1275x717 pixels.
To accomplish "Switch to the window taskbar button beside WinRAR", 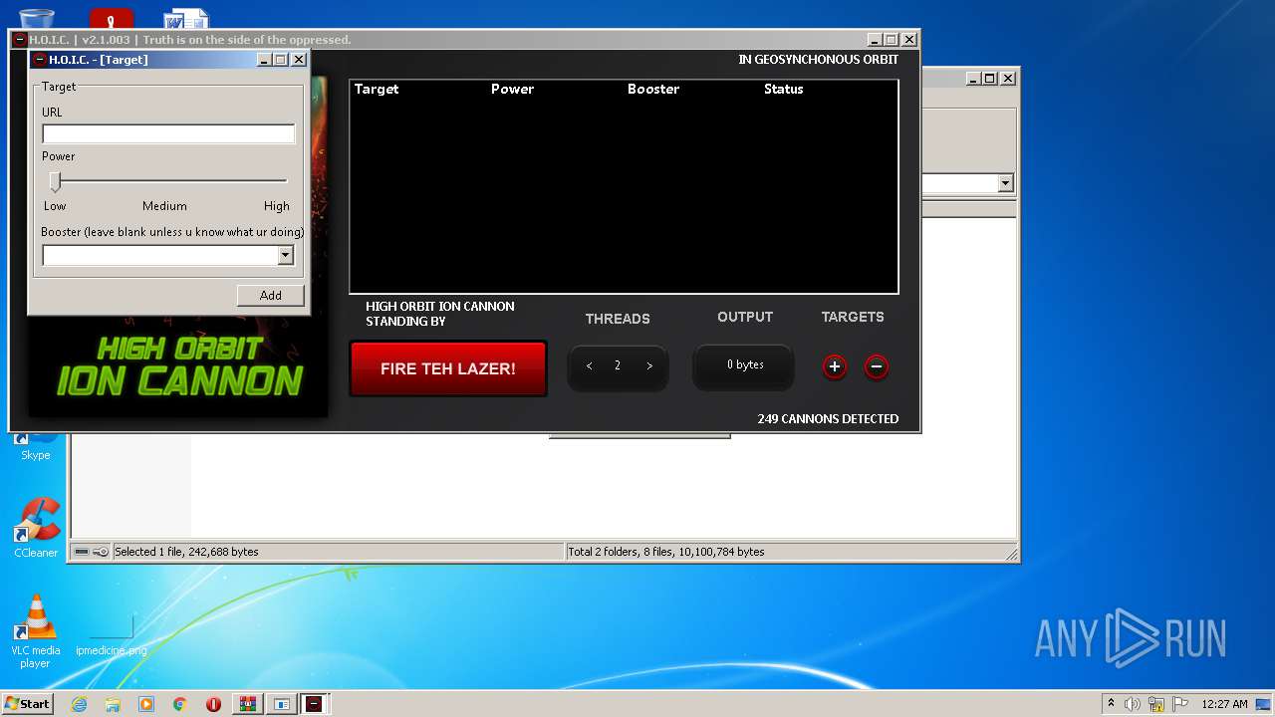I will tap(281, 704).
